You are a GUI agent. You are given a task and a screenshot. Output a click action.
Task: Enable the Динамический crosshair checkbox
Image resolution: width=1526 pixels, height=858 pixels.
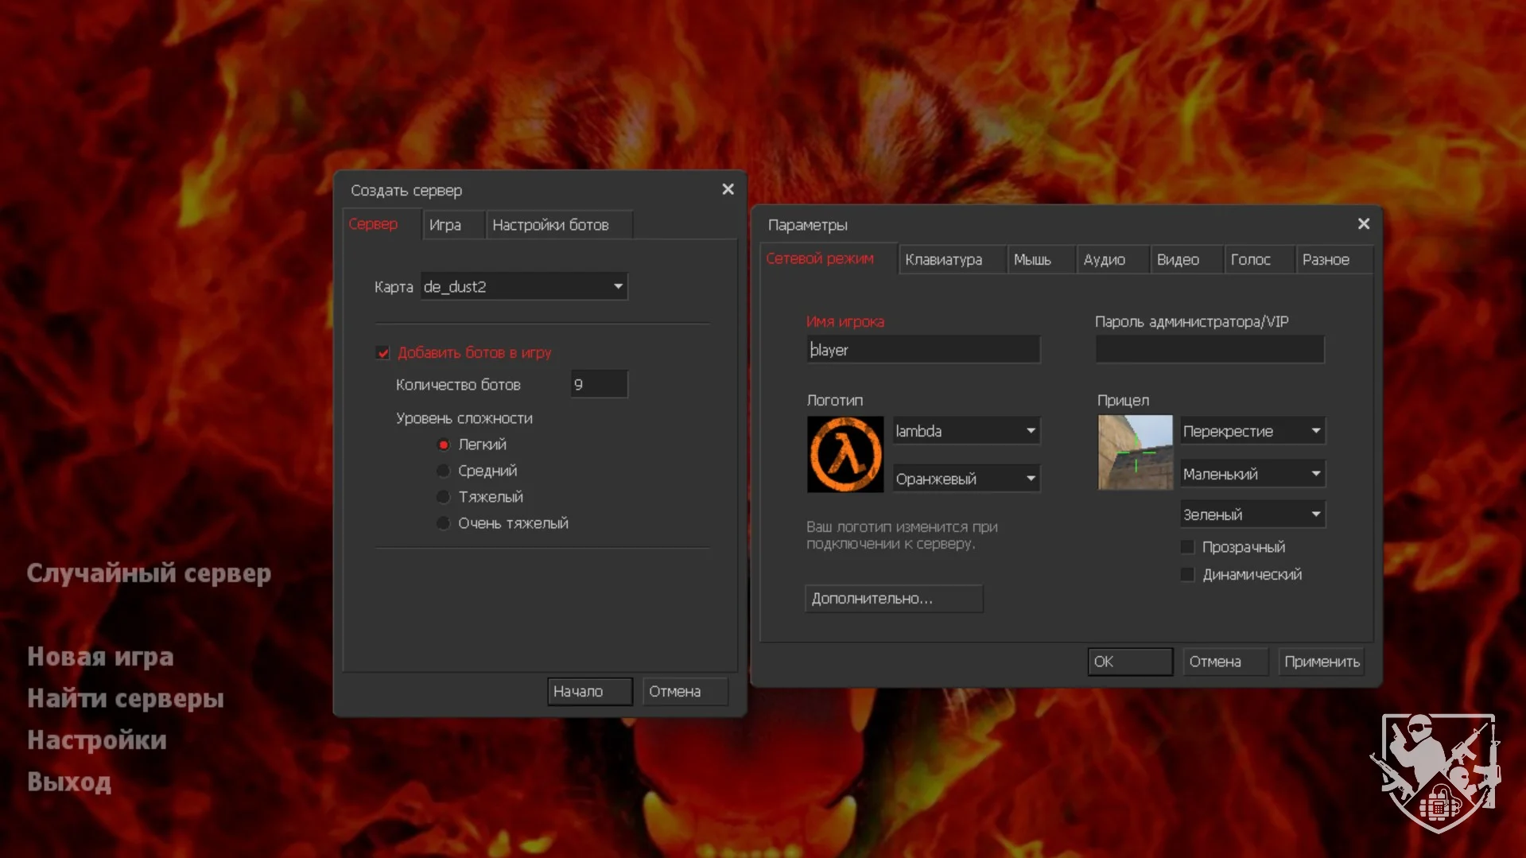tap(1187, 575)
